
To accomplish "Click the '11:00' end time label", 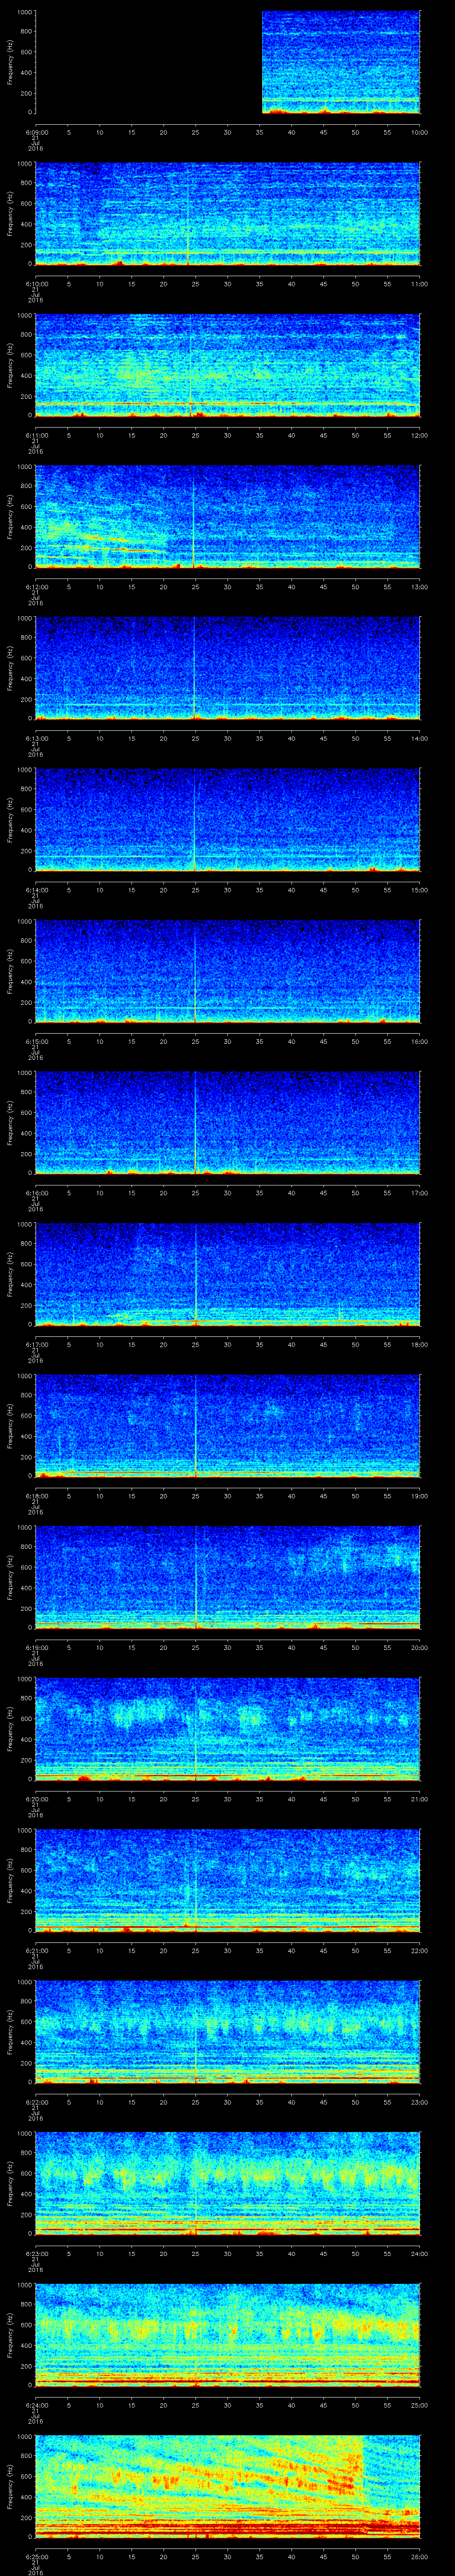I will tap(419, 284).
